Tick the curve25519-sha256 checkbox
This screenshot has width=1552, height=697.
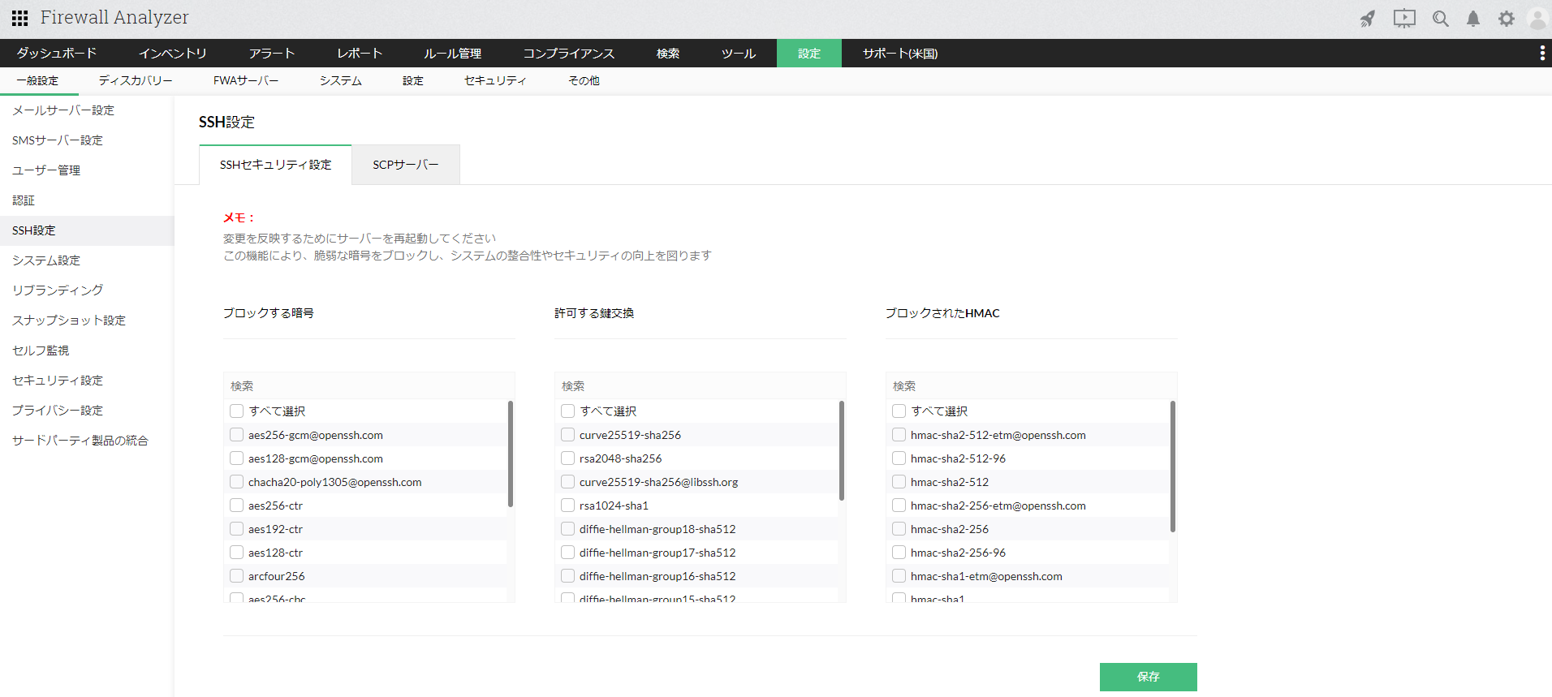pyautogui.click(x=568, y=435)
